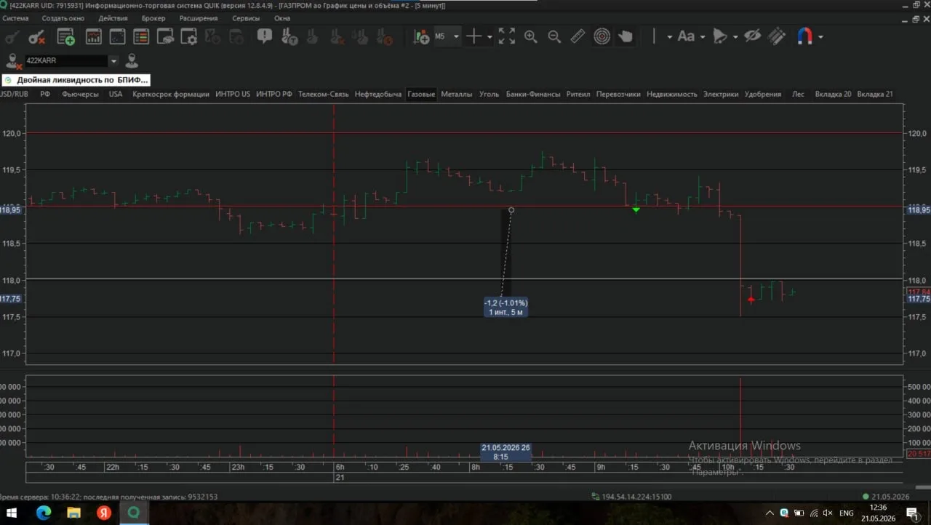Image resolution: width=931 pixels, height=525 pixels.
Task: Click the crossed pencils drawing icon
Action: pos(777,36)
